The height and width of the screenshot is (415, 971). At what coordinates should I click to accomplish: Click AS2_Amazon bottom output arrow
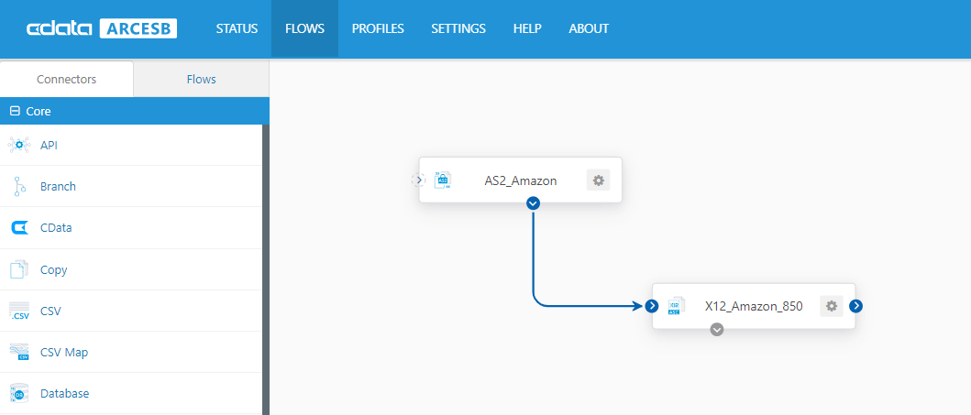(x=534, y=203)
